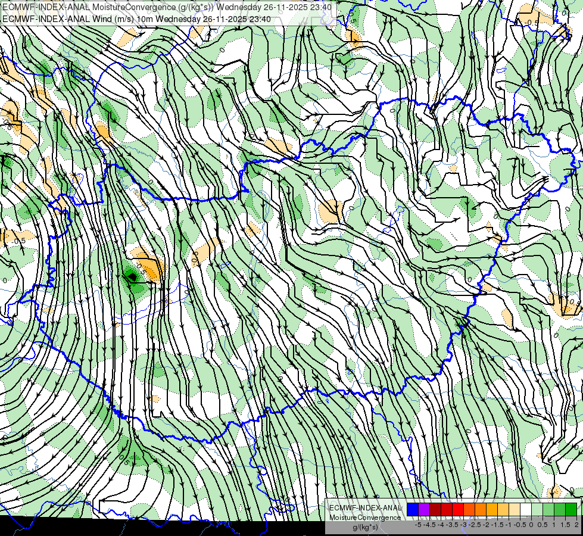
Task: Click the legend scale value "-3.5"
Action: (452, 525)
